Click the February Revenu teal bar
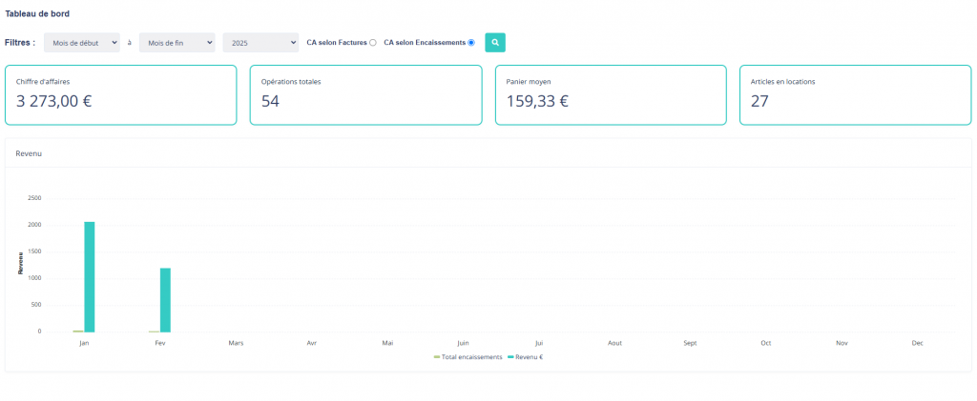This screenshot has width=977, height=401. [x=165, y=299]
